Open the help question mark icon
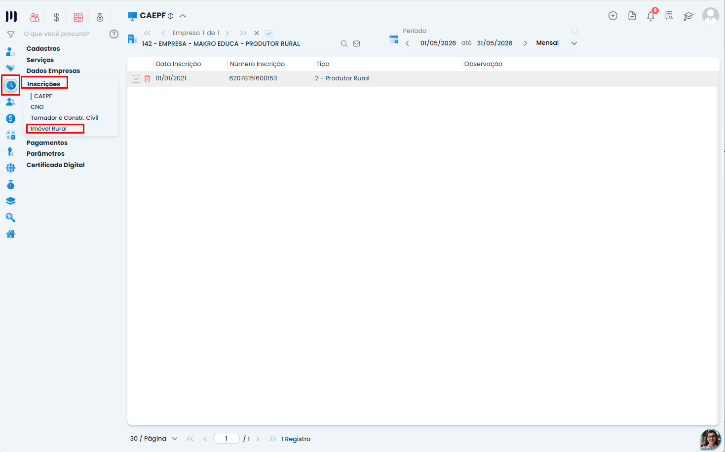 pyautogui.click(x=114, y=34)
